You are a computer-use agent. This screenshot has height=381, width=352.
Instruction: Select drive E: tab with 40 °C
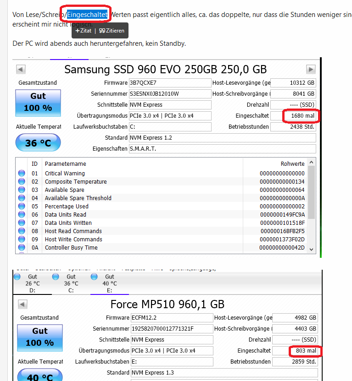tap(110, 283)
